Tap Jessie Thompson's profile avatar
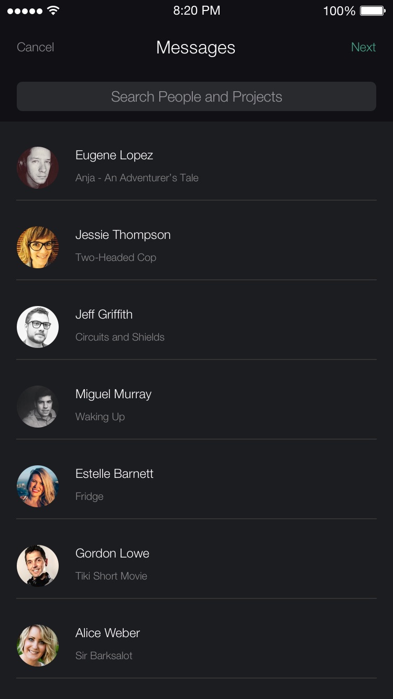The width and height of the screenshot is (393, 699). (x=38, y=247)
